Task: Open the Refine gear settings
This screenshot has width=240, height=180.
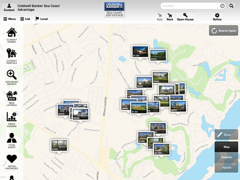Action: [x=217, y=17]
